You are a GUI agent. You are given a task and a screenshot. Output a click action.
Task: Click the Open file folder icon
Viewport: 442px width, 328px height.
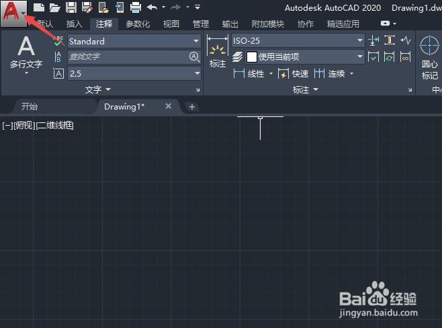tap(54, 7)
